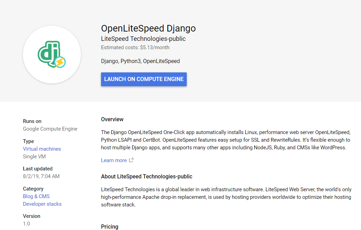Open the Learn more link

pyautogui.click(x=114, y=160)
